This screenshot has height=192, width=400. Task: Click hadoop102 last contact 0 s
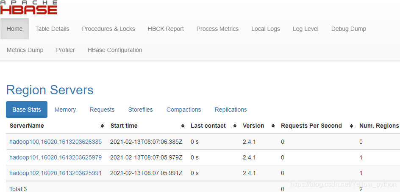pyautogui.click(x=194, y=173)
